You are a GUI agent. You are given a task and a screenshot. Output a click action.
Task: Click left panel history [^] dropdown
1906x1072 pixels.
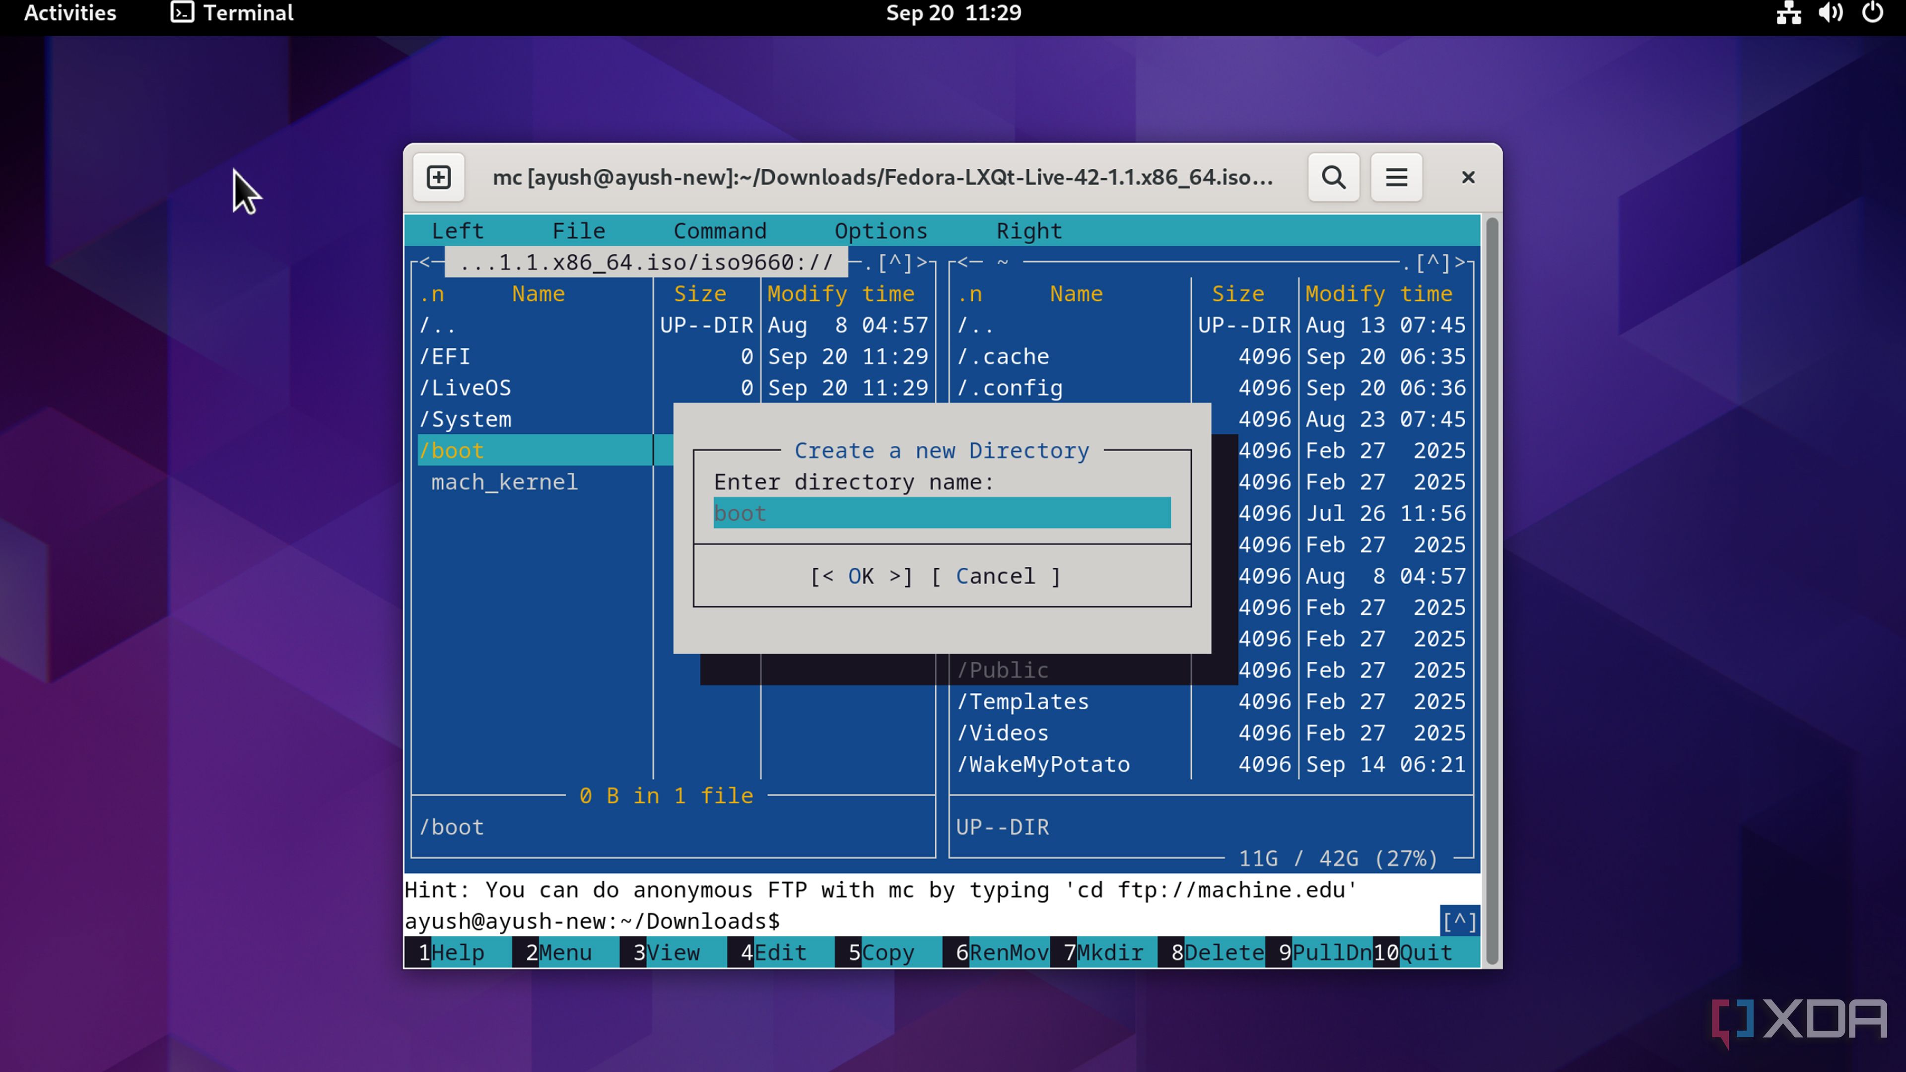tap(895, 263)
